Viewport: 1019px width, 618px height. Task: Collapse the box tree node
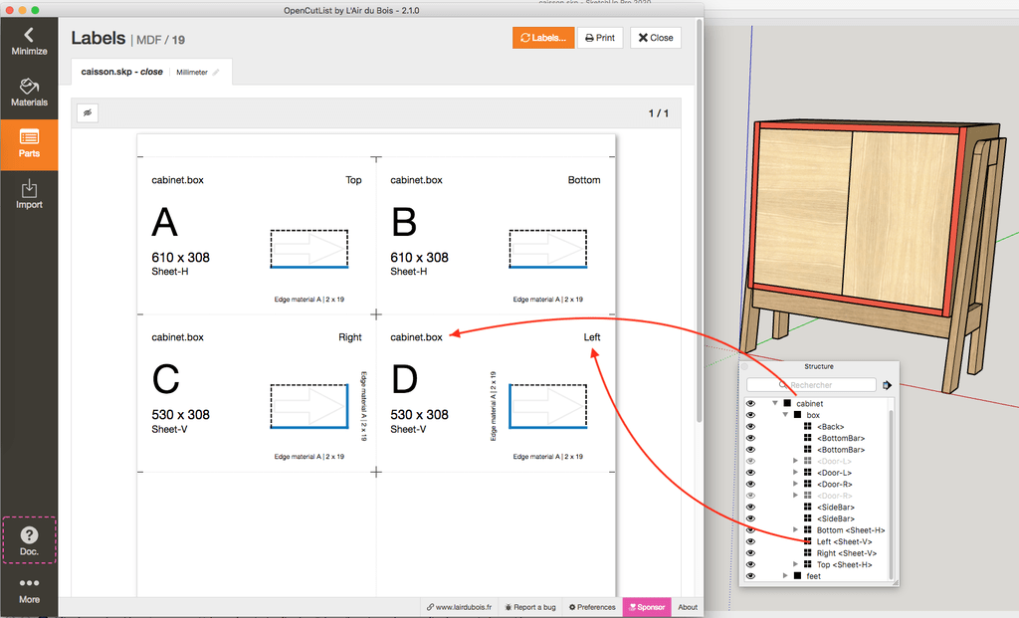785,415
